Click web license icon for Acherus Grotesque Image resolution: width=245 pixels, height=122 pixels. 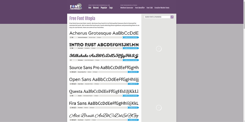pos(72,38)
